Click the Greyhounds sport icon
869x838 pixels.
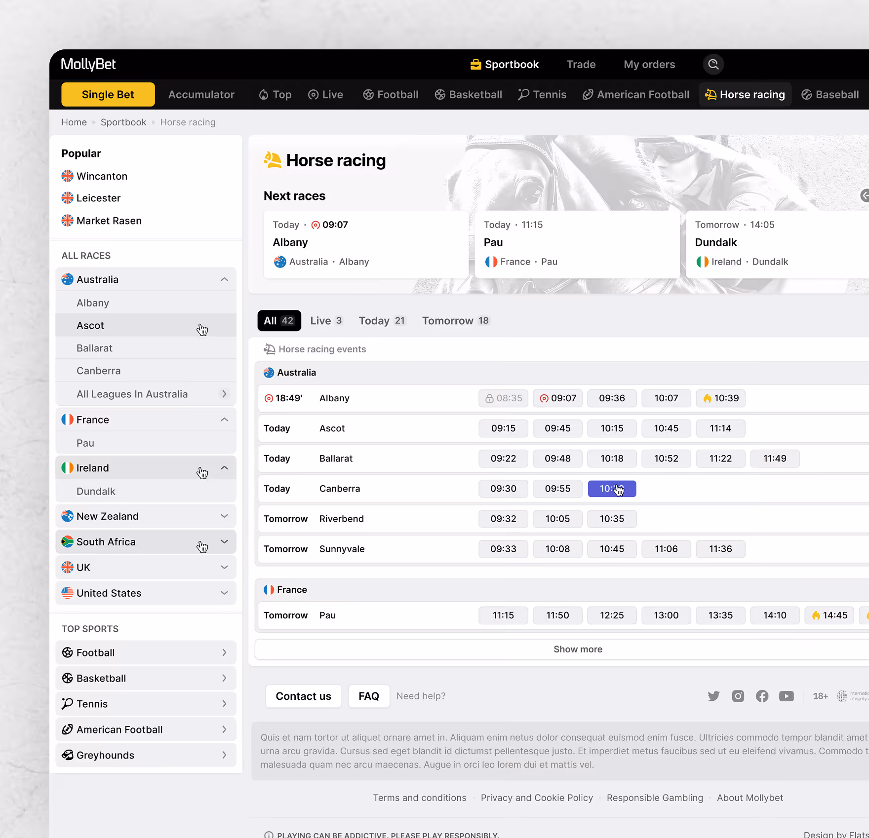tap(68, 755)
